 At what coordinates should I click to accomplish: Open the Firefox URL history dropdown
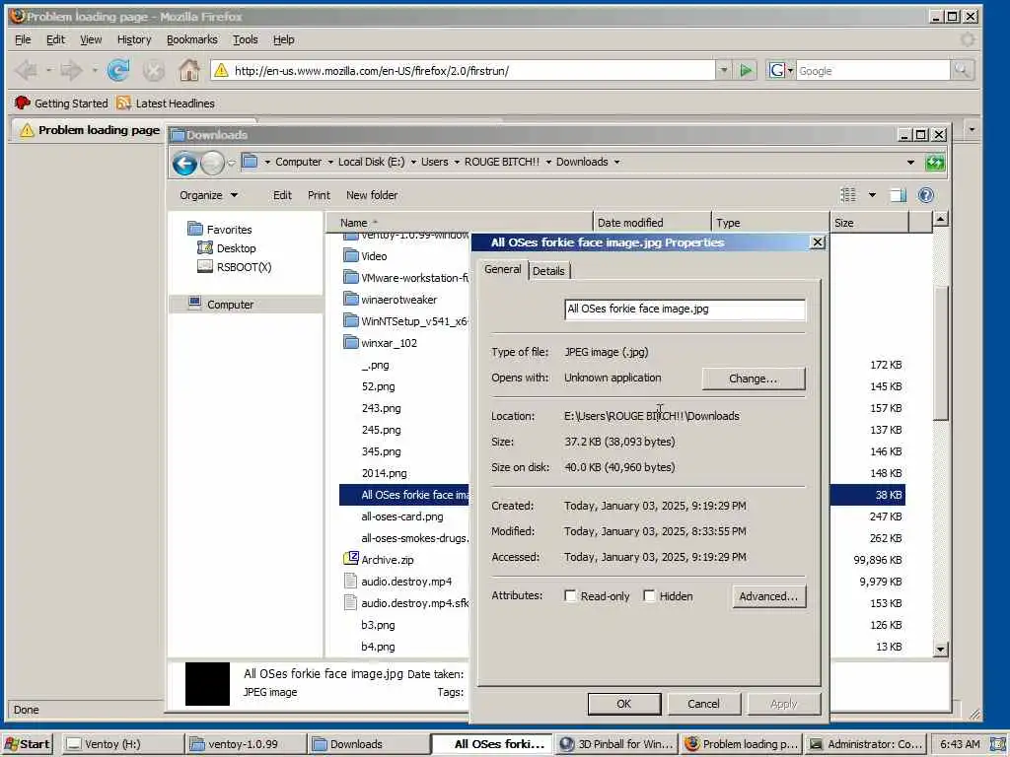pyautogui.click(x=723, y=70)
